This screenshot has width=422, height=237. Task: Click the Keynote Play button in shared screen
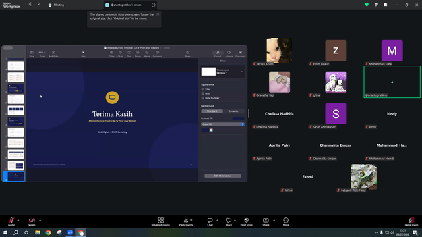pyautogui.click(x=83, y=53)
